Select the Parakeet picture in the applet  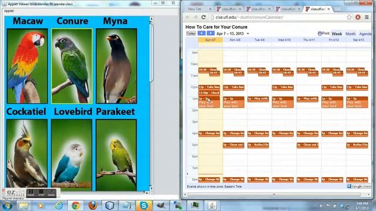click(x=116, y=154)
